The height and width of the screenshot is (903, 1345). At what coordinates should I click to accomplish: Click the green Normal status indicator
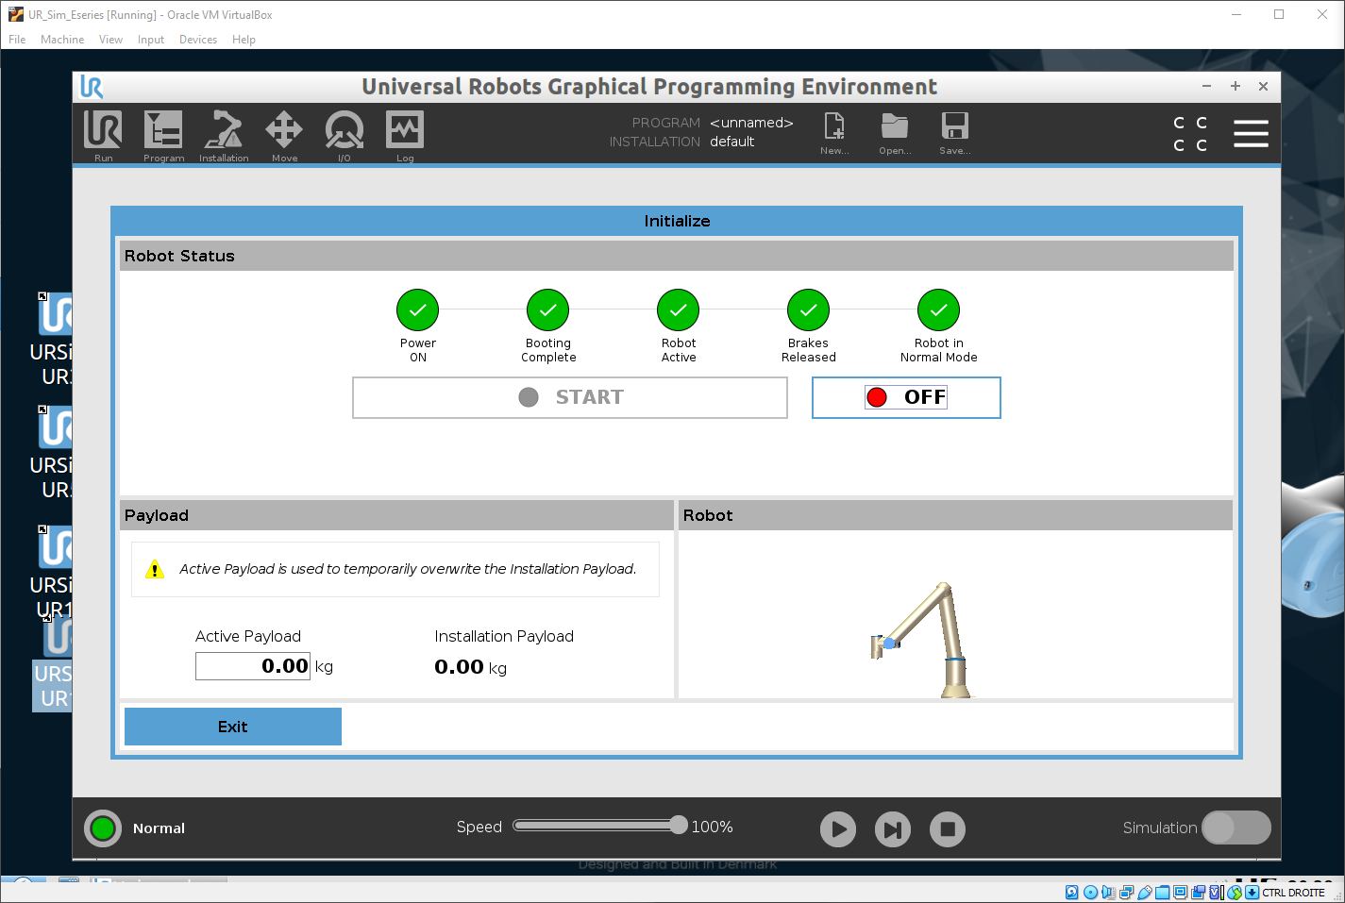point(103,828)
